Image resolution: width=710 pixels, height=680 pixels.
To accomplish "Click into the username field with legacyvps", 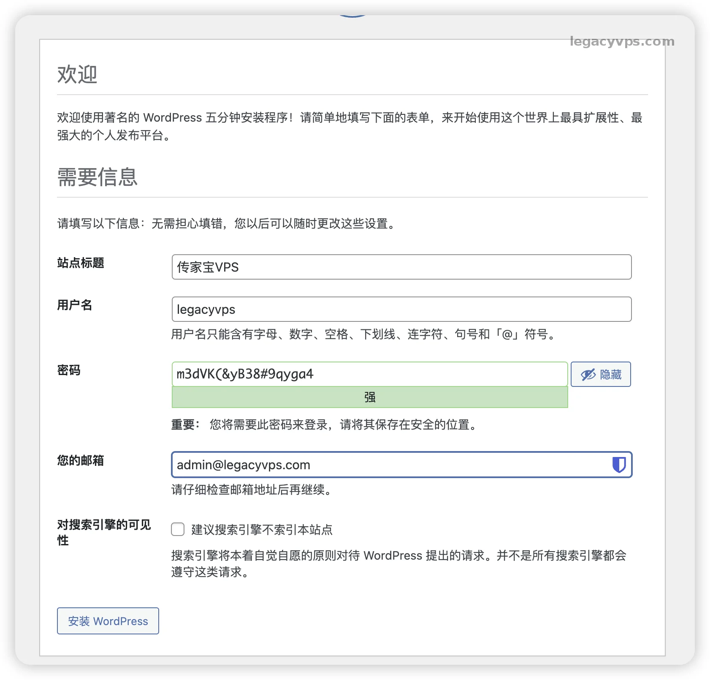I will click(x=401, y=309).
